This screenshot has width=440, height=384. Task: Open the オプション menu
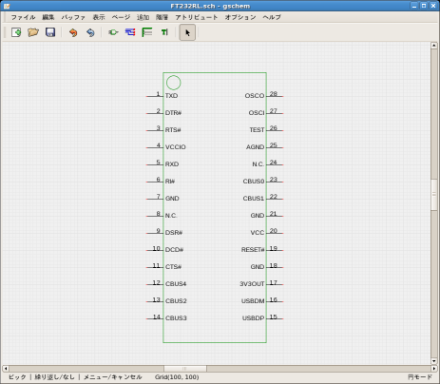click(240, 17)
